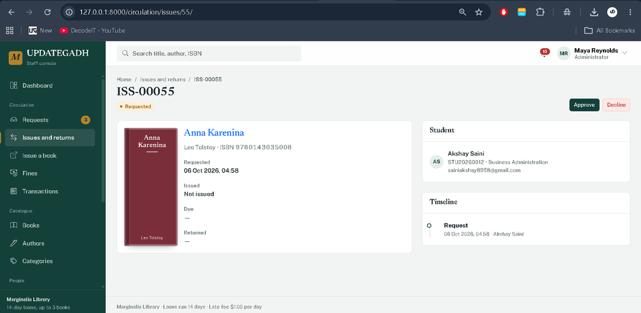Click the Categories tag icon
The height and width of the screenshot is (313, 641).
pos(14,261)
